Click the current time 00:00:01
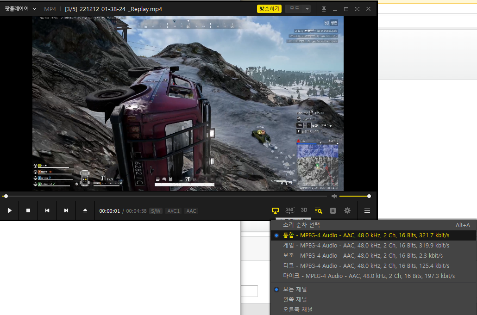 pos(109,211)
